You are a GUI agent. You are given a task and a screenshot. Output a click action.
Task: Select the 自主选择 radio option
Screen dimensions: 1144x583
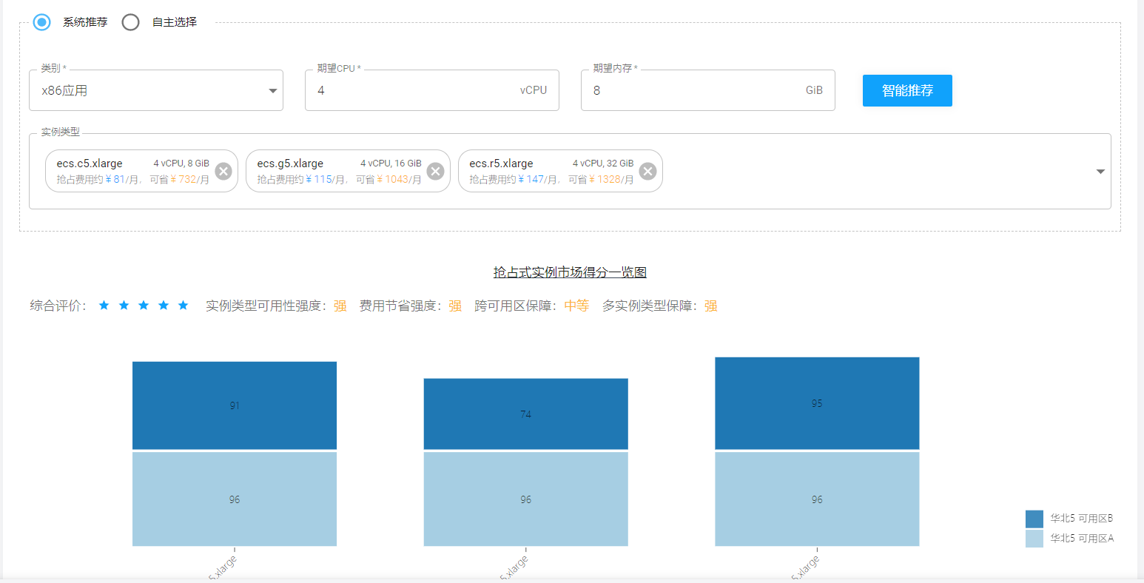131,22
